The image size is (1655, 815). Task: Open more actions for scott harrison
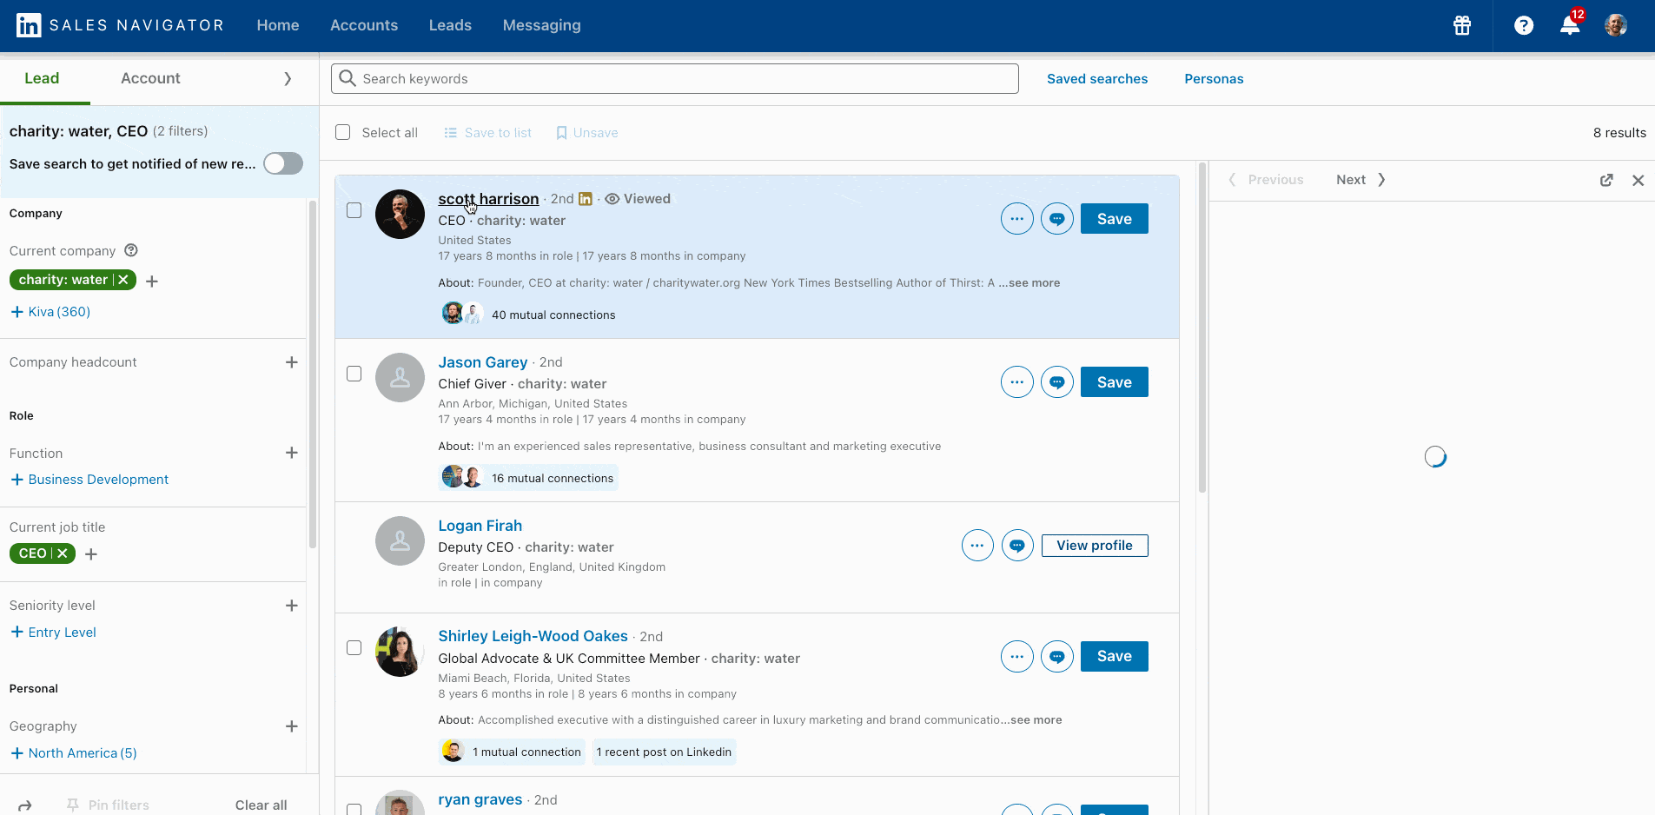click(x=1017, y=219)
